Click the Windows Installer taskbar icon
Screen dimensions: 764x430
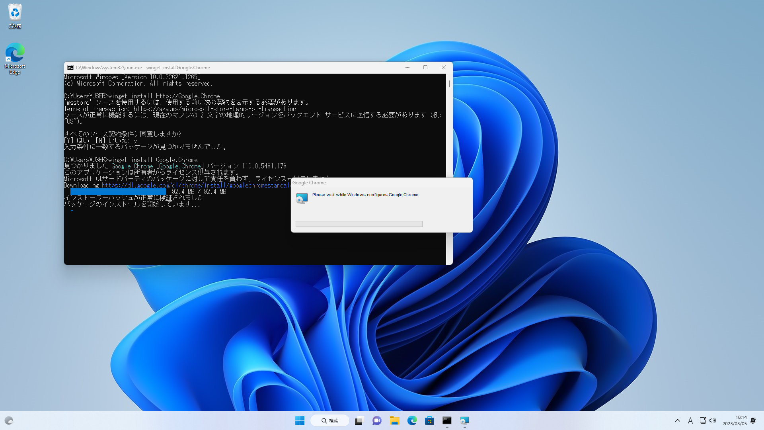coord(464,420)
